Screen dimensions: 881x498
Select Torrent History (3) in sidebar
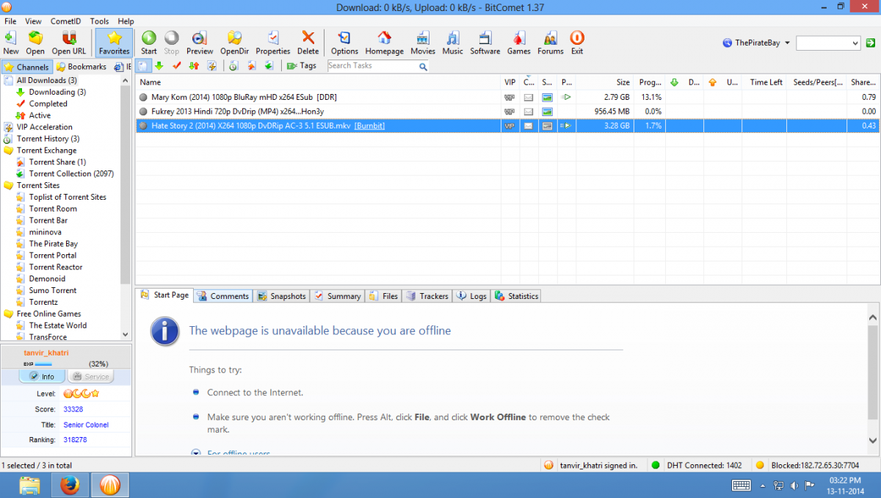point(48,139)
